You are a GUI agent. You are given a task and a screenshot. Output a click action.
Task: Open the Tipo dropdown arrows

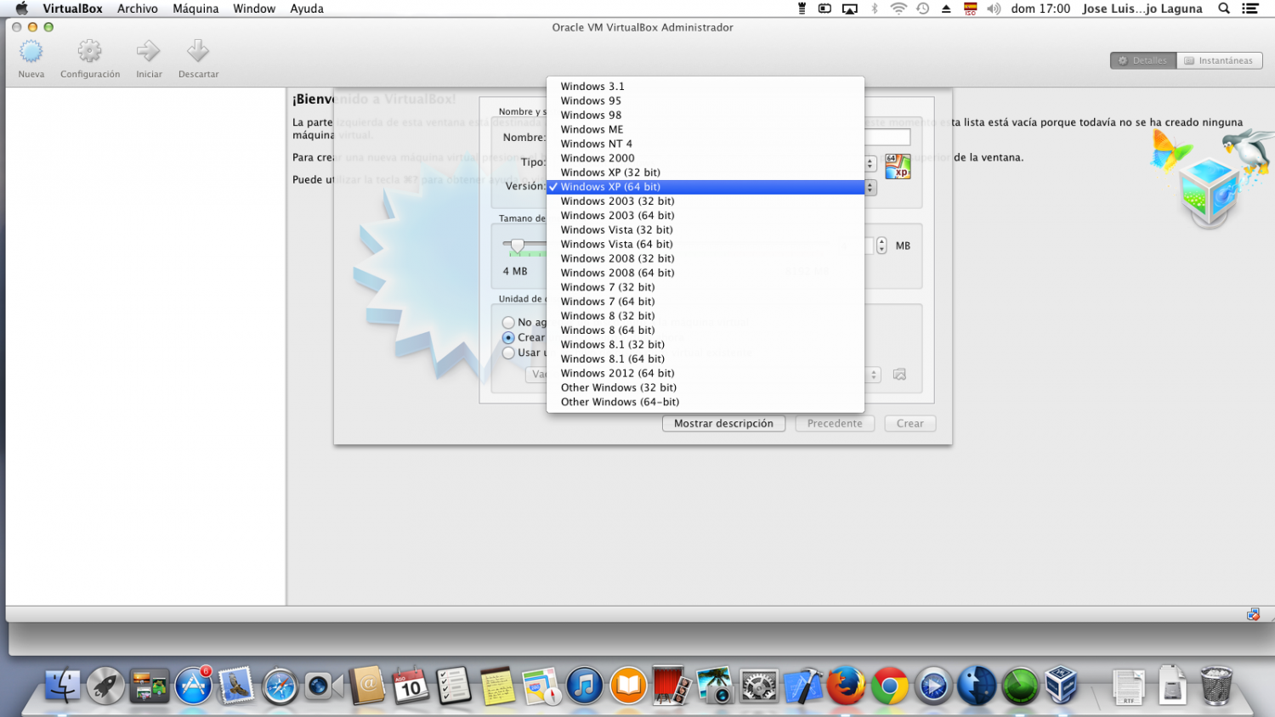coord(870,163)
